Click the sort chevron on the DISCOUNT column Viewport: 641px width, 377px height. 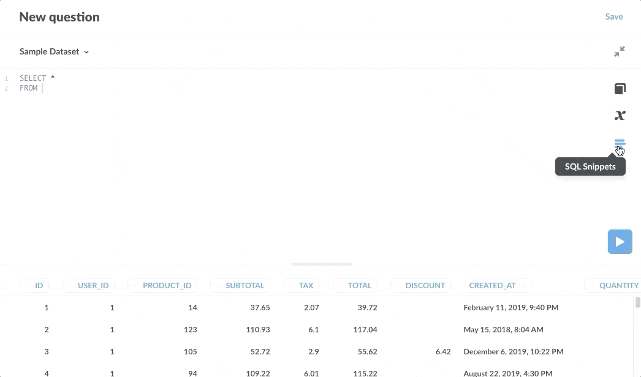coord(400,285)
